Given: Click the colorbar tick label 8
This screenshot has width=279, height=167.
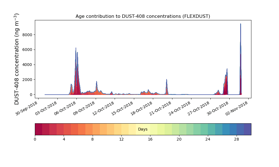Looking at the screenshot, I should (x=93, y=139).
